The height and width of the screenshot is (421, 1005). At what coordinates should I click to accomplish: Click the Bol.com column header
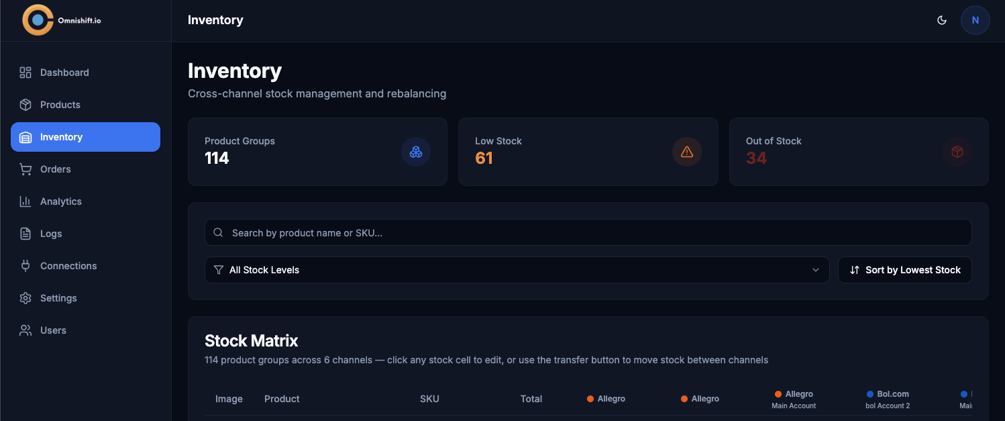coord(888,399)
